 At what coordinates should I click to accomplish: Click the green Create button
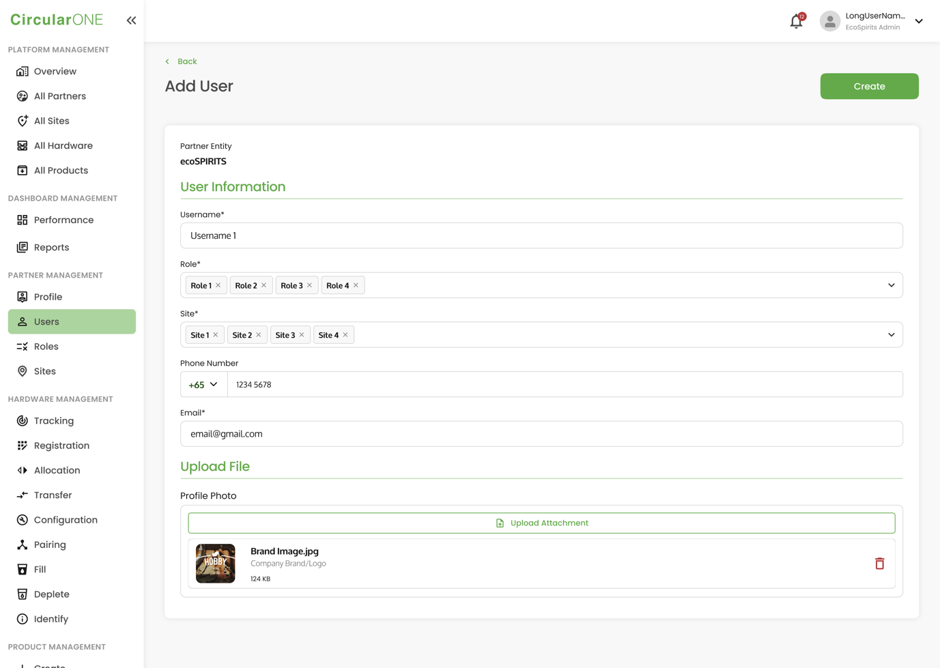click(x=869, y=86)
